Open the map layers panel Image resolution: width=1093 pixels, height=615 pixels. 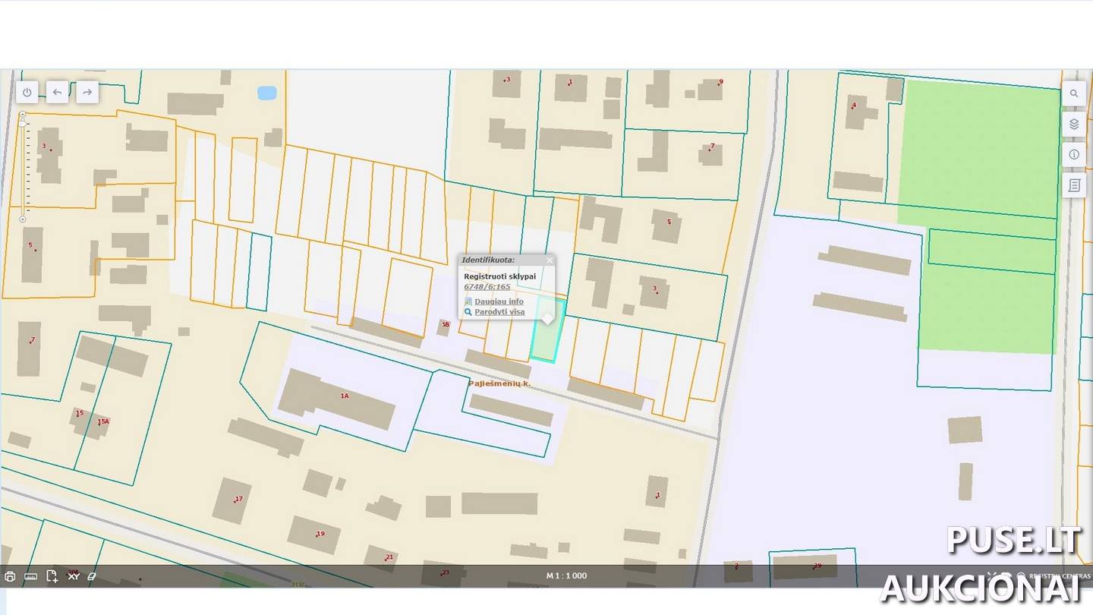point(1073,124)
